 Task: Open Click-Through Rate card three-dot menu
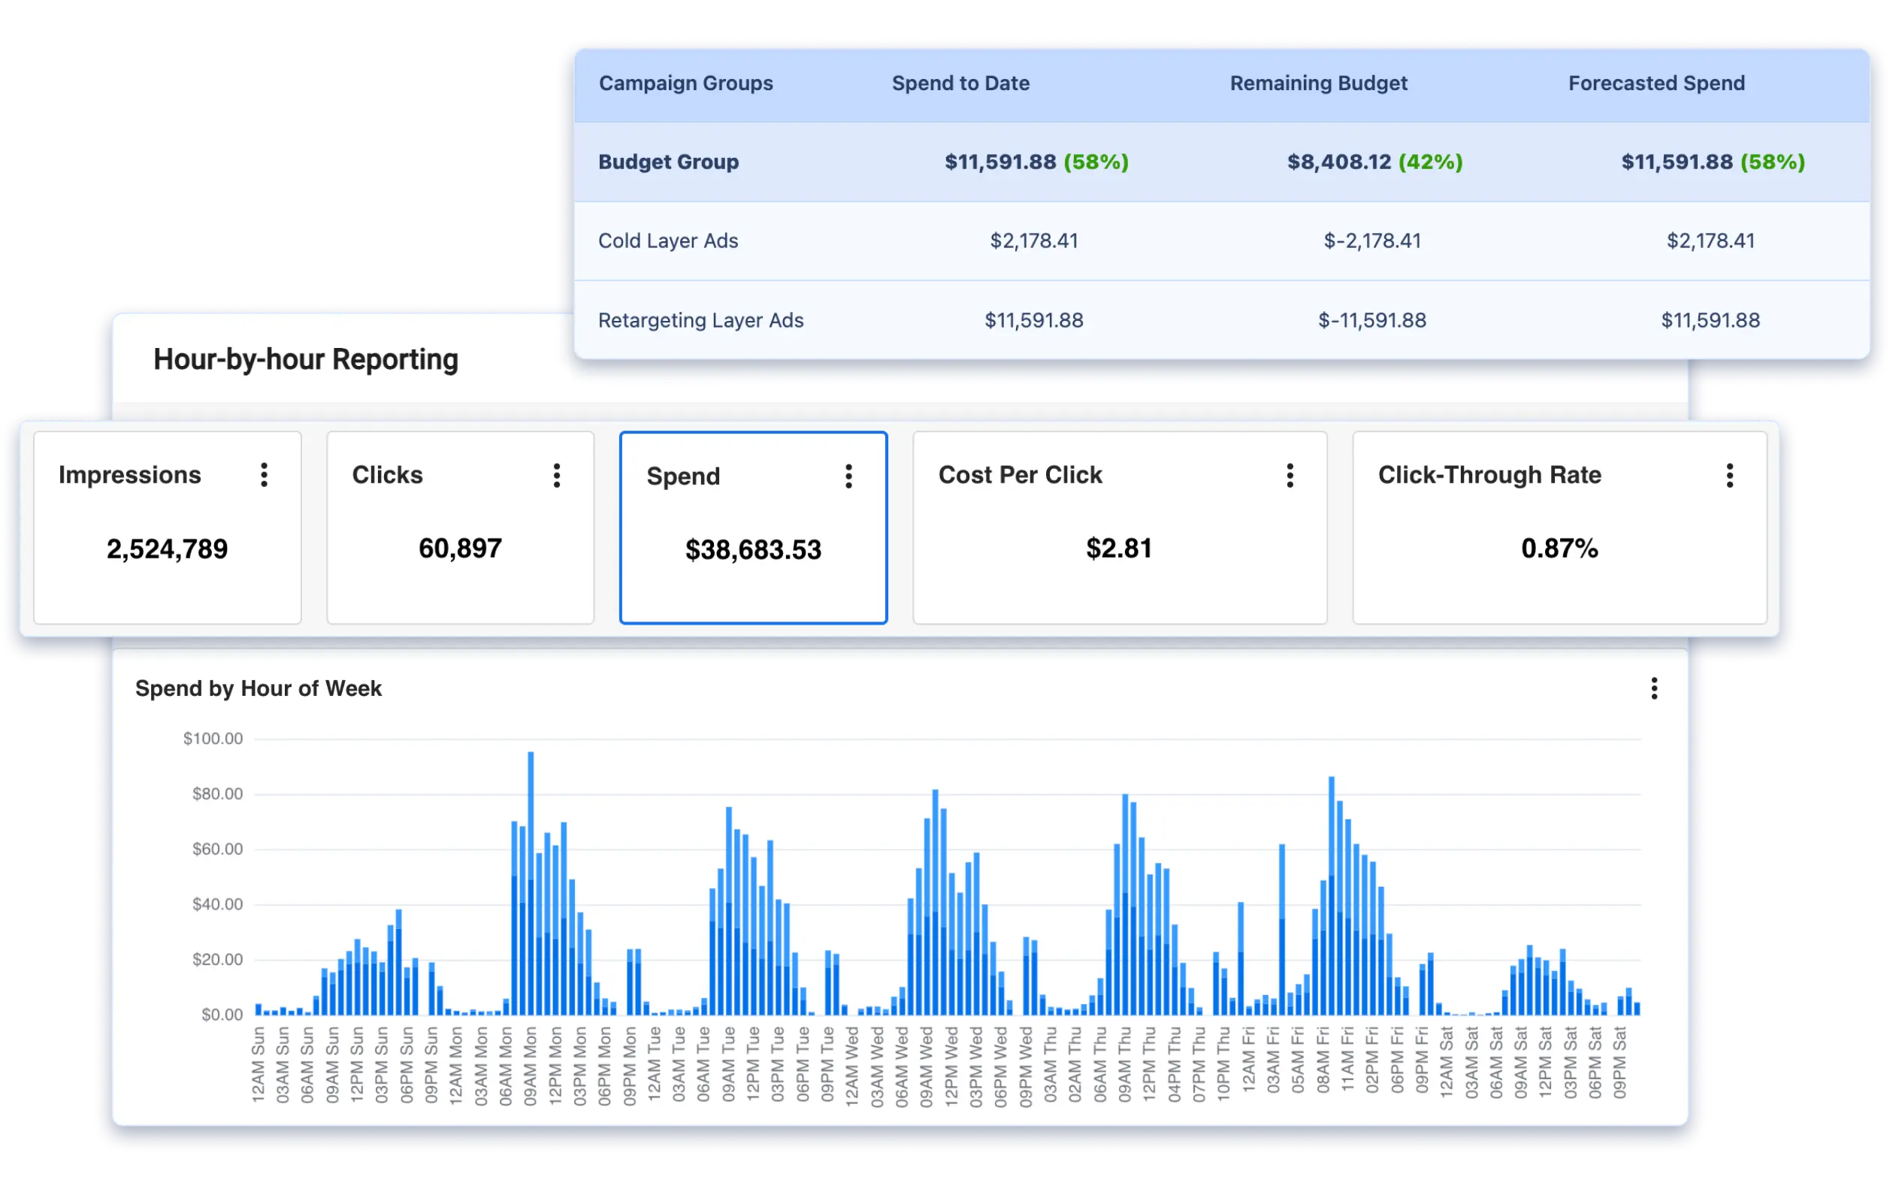click(1729, 475)
